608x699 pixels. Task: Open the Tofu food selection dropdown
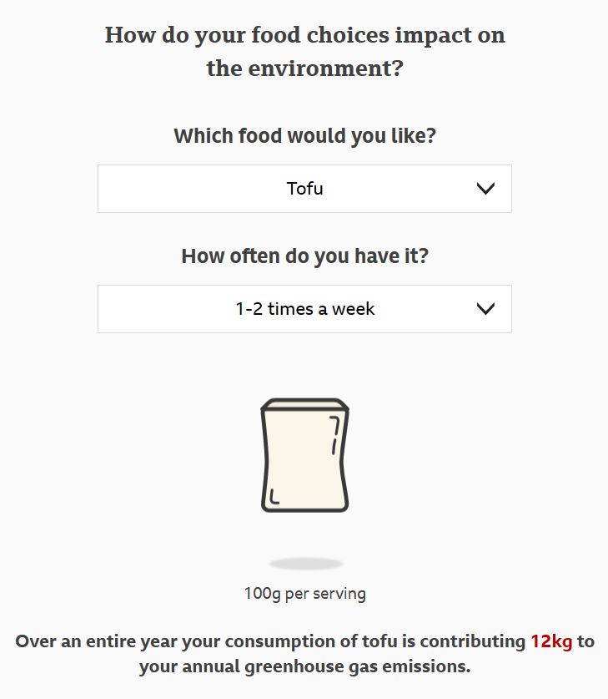[x=304, y=189]
